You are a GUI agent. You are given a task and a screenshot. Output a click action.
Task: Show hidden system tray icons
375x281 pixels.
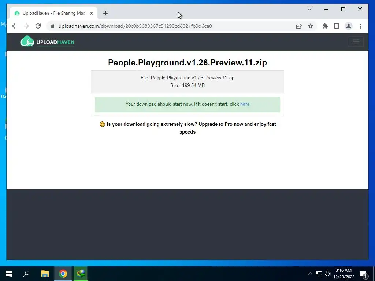click(x=310, y=274)
